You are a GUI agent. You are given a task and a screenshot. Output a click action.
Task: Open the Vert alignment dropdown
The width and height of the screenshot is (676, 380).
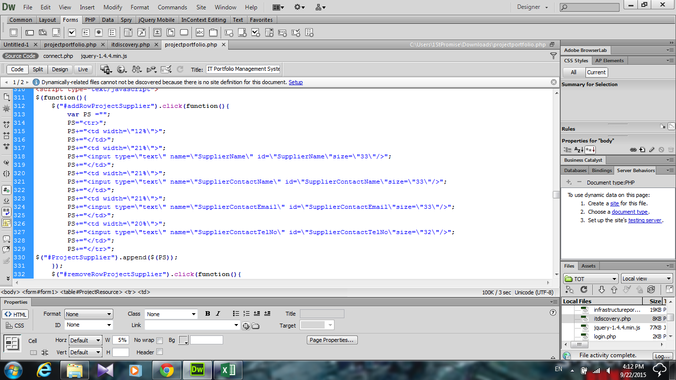coord(86,352)
